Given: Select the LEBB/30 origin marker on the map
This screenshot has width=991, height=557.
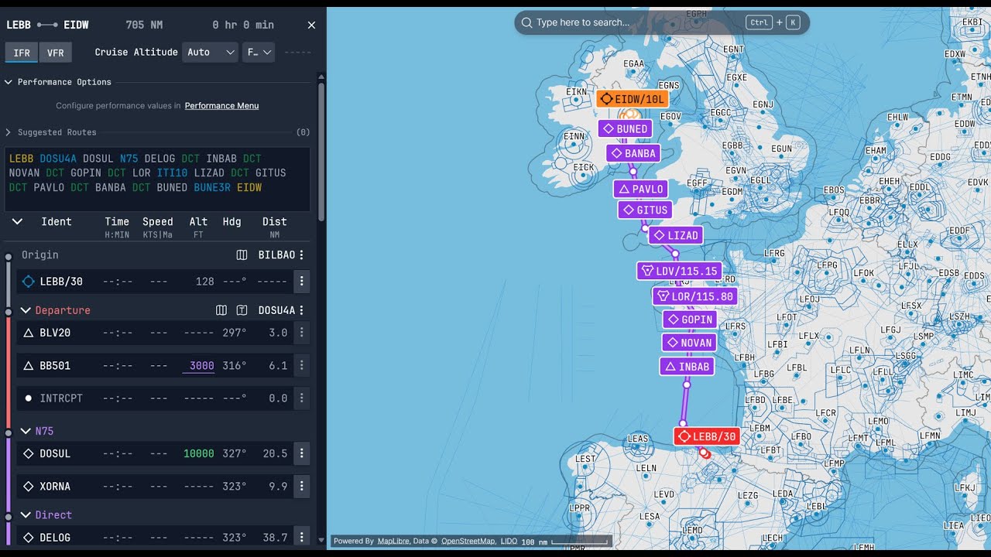Looking at the screenshot, I should (707, 436).
